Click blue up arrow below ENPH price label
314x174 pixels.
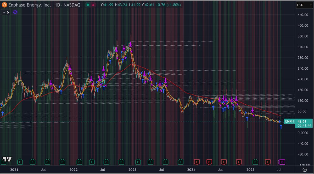click(281, 127)
